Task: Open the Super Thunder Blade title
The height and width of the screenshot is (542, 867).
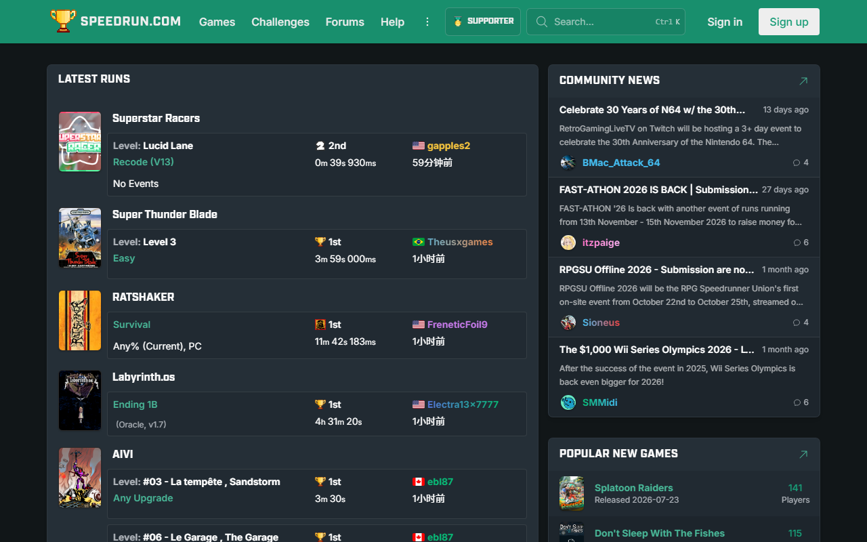Action: (165, 214)
